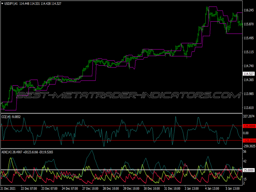Click the 28 Dec 10:00 time label
This screenshot has width=256, height=192.
[x=111, y=189]
